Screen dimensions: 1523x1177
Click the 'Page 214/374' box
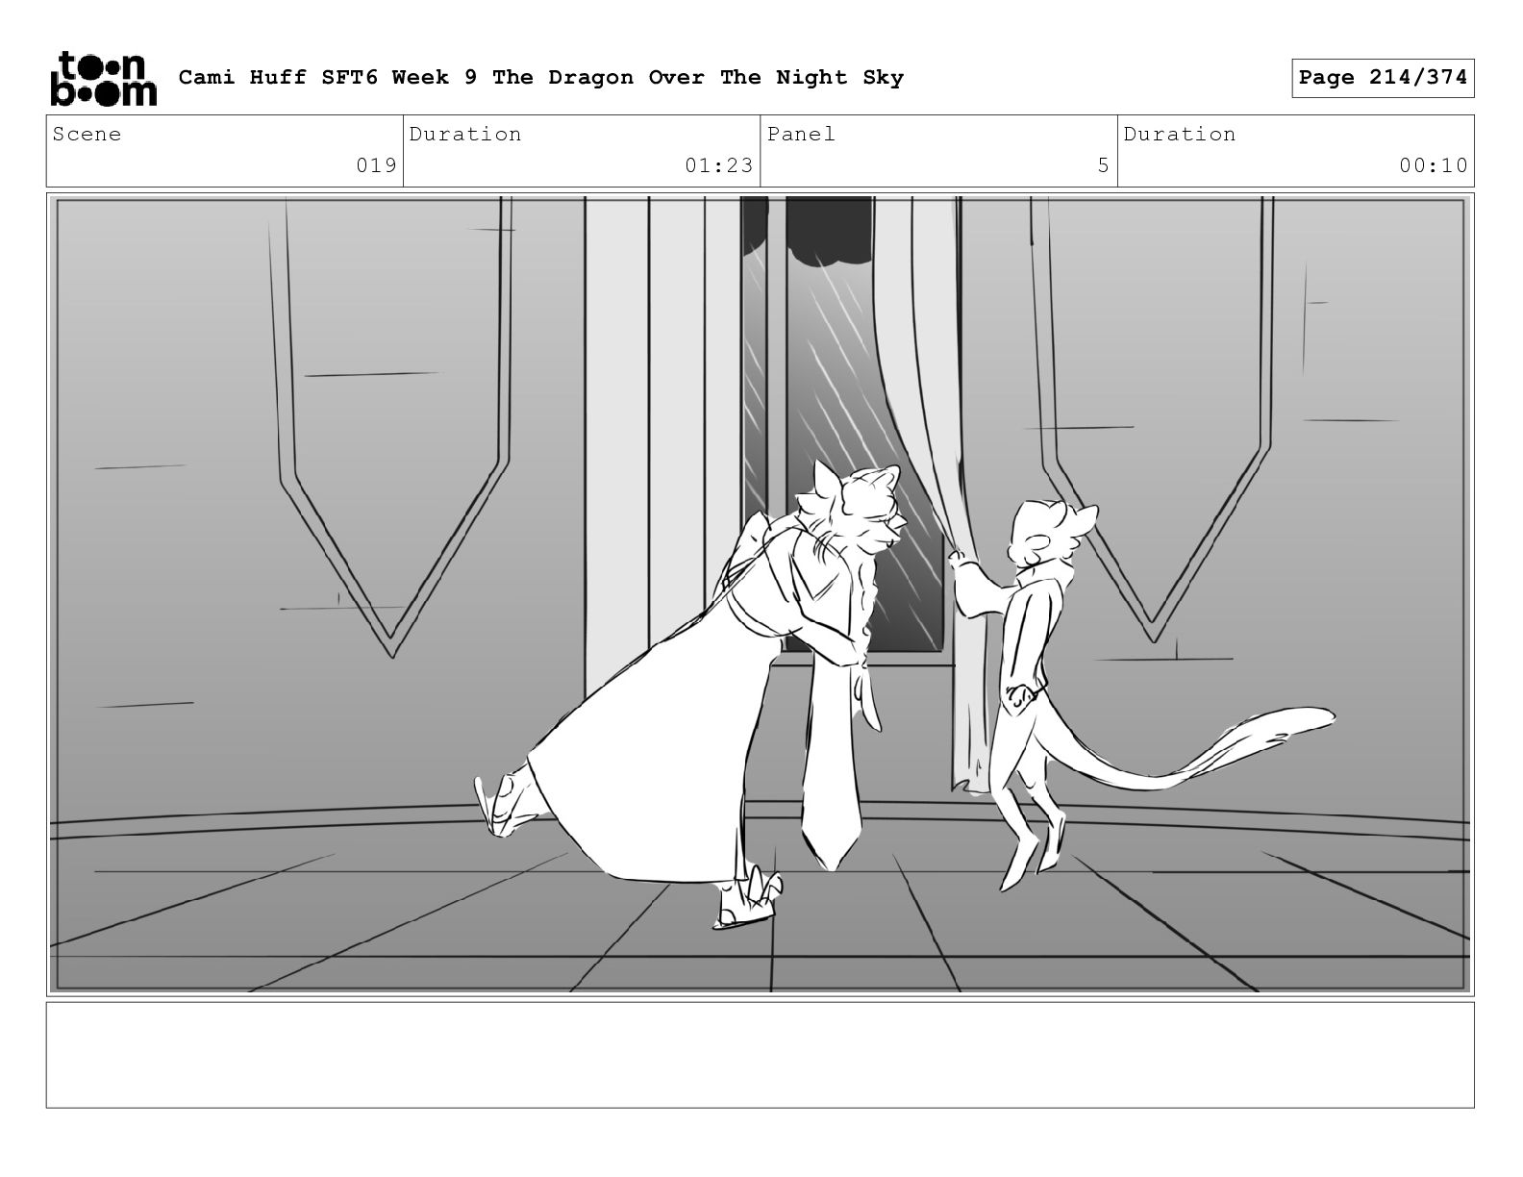[1383, 78]
